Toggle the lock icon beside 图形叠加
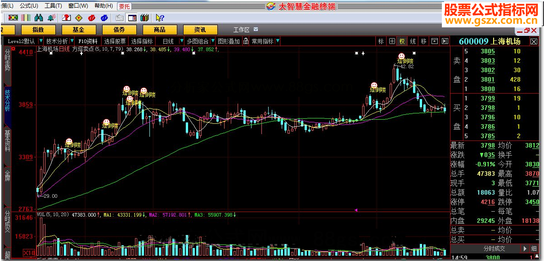Screen dimensions: 544x261 tap(246, 41)
